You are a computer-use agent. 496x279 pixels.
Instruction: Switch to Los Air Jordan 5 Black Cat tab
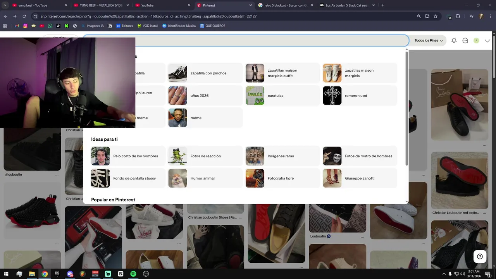click(347, 5)
